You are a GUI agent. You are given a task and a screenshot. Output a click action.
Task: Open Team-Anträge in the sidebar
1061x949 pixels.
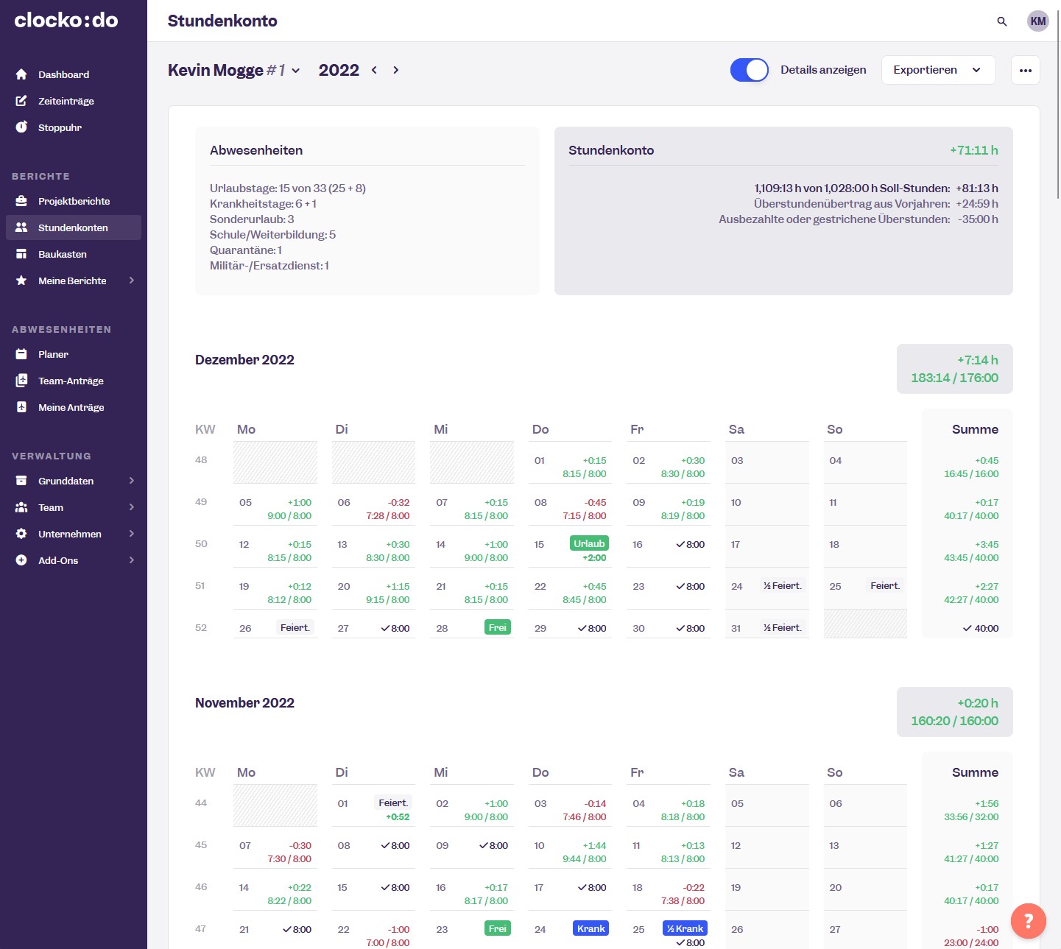pyautogui.click(x=71, y=381)
